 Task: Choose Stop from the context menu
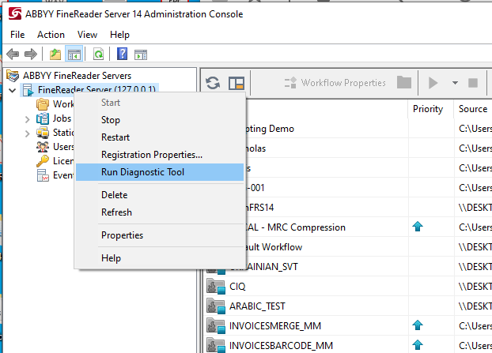tap(160, 120)
